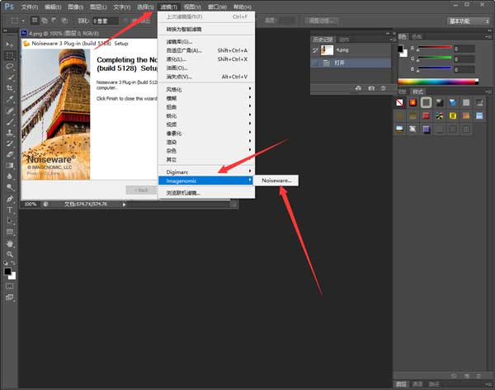This screenshot has width=495, height=390.
Task: Open the 文件 menu
Action: 30,7
